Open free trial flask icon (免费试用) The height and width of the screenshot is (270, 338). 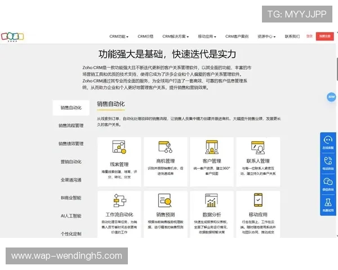pos(328,205)
